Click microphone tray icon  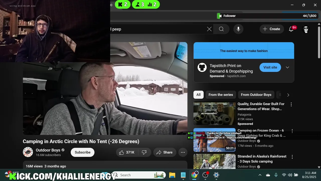tap(276, 175)
